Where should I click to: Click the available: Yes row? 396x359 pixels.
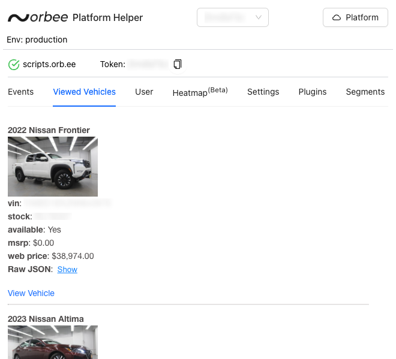coord(34,230)
